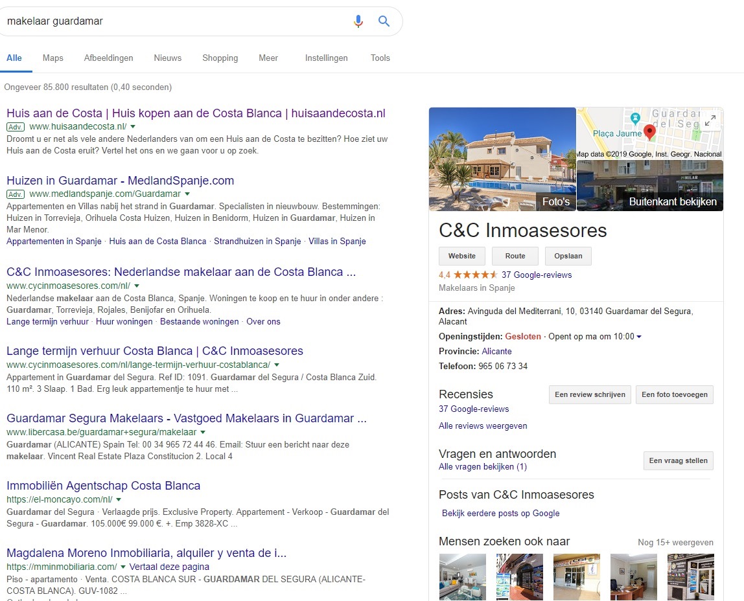Screen dimensions: 744x601
Task: Click Een foto toevoegen button
Action: (675, 395)
